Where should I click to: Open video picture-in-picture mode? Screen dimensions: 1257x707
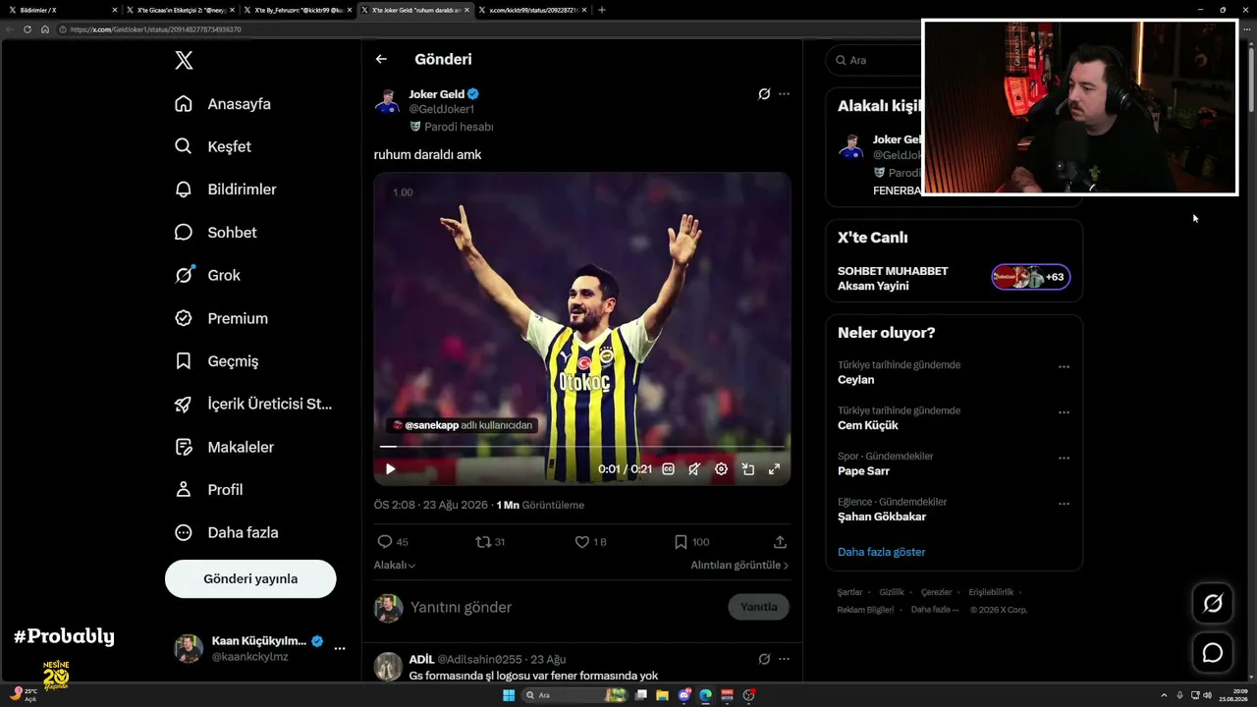(x=747, y=469)
